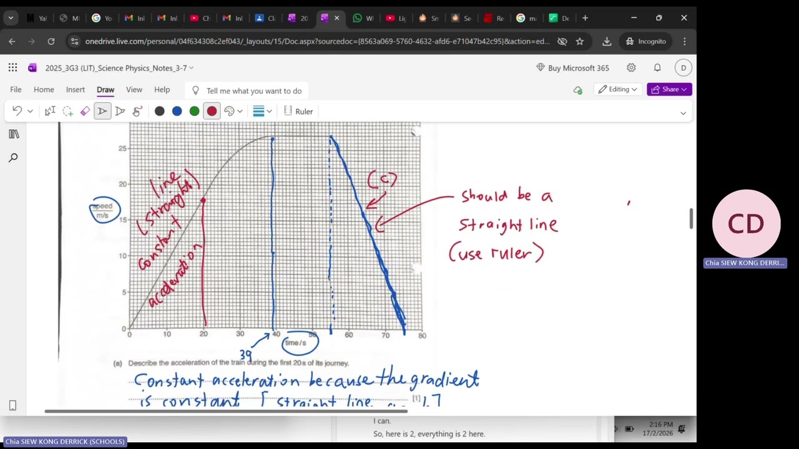Select the Text/Select objects tool

(50, 111)
